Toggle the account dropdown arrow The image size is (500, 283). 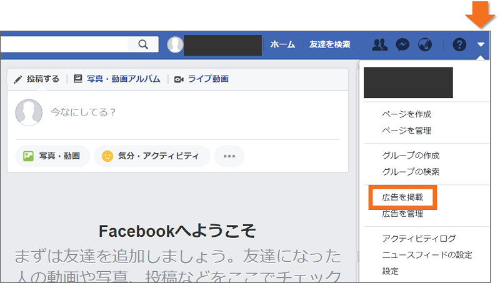pyautogui.click(x=481, y=44)
